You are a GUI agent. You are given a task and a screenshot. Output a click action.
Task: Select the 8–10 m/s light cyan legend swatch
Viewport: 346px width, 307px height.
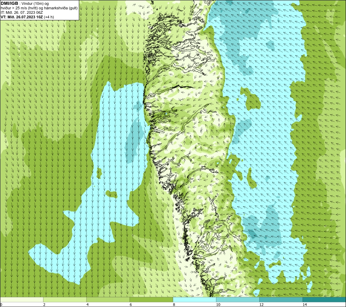click(x=194, y=300)
